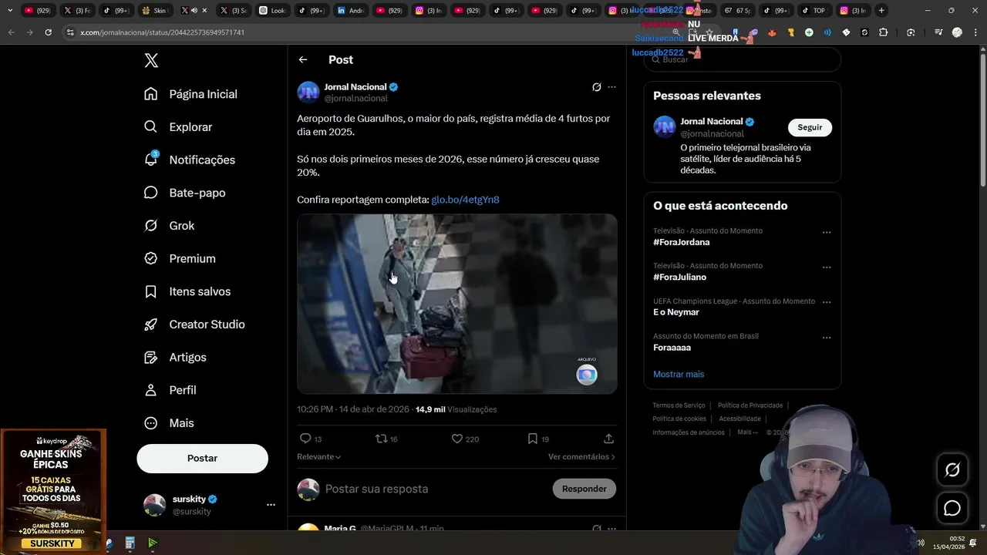Open the Relevante sort dropdown
This screenshot has height=555, width=987.
point(319,456)
